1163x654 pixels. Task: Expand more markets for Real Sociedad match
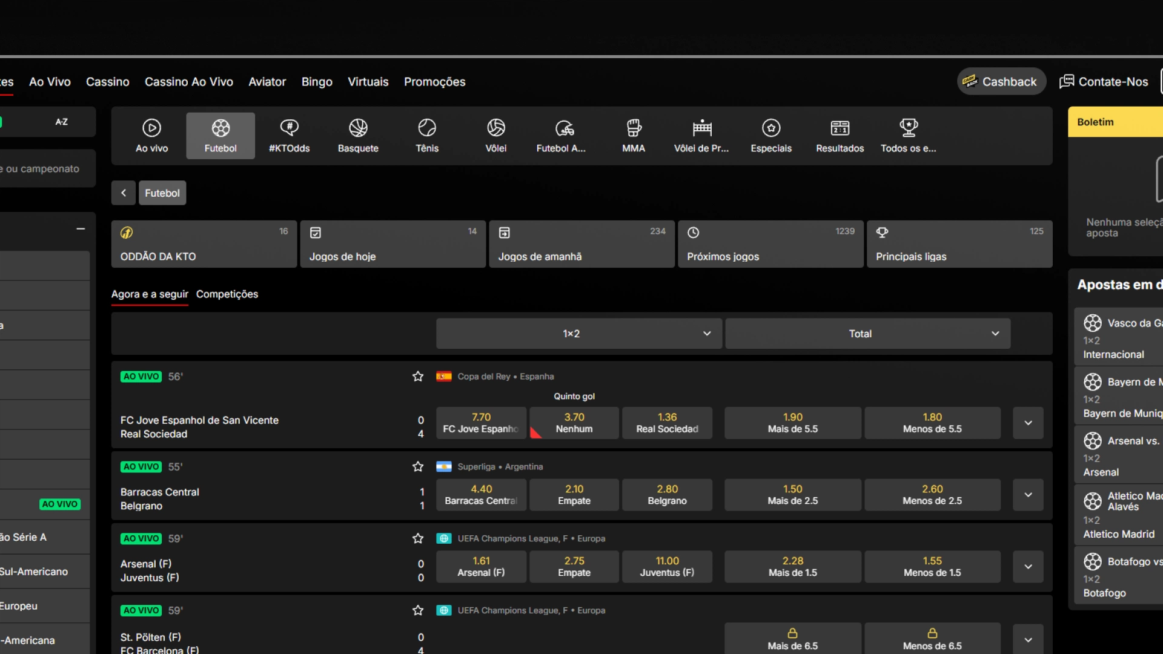(1028, 423)
